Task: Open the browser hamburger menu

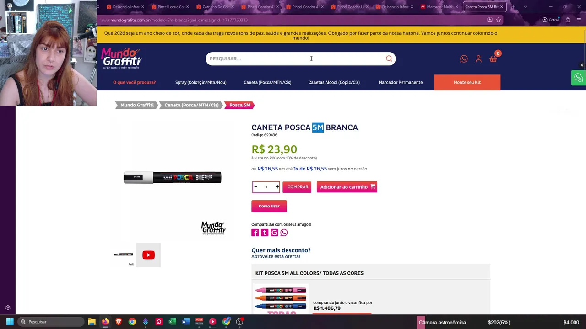Action: click(579, 20)
